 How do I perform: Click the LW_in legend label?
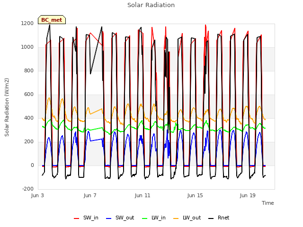(159, 218)
